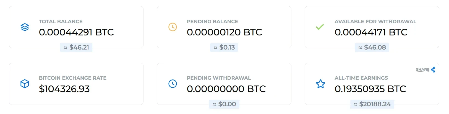Click the ≈ $0.13 pending badge
This screenshot has height=114, width=449.
pyautogui.click(x=224, y=48)
